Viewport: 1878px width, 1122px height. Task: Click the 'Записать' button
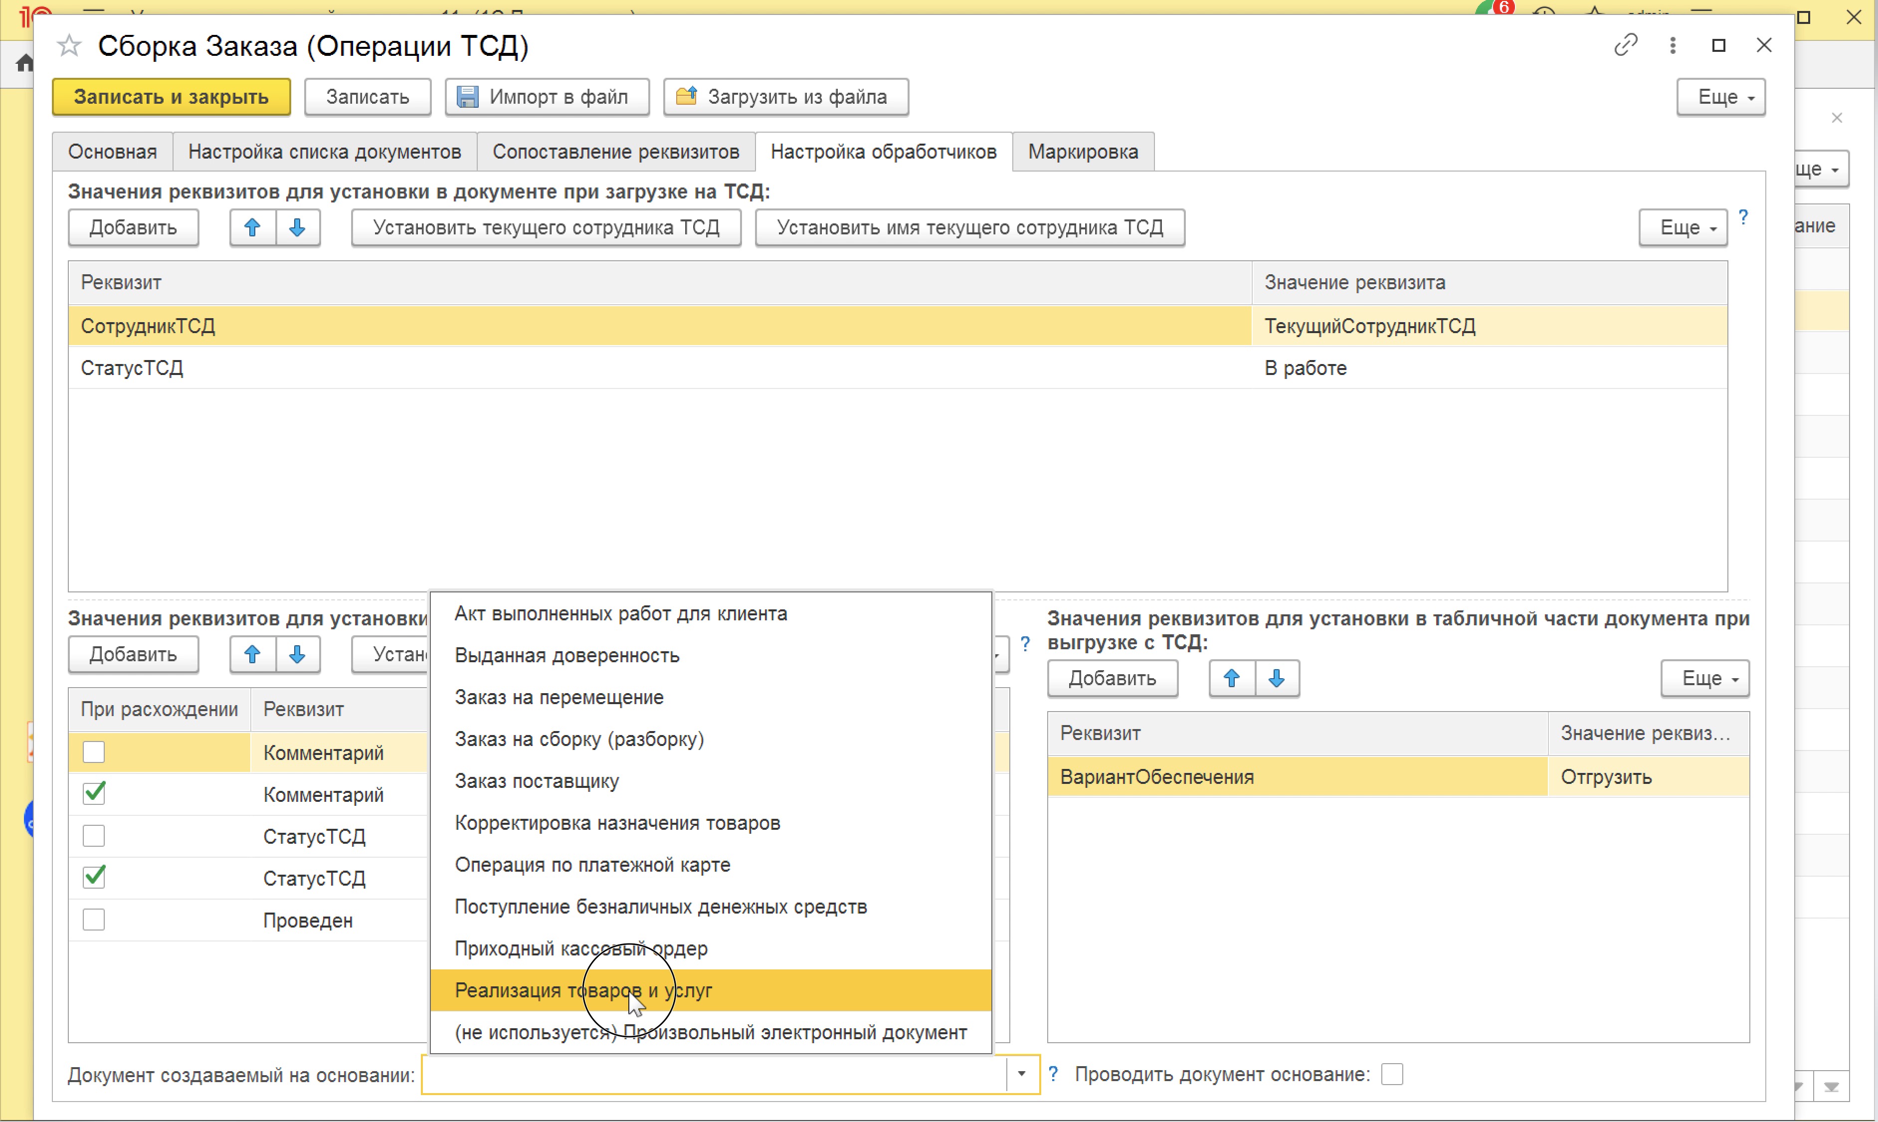pyautogui.click(x=368, y=97)
